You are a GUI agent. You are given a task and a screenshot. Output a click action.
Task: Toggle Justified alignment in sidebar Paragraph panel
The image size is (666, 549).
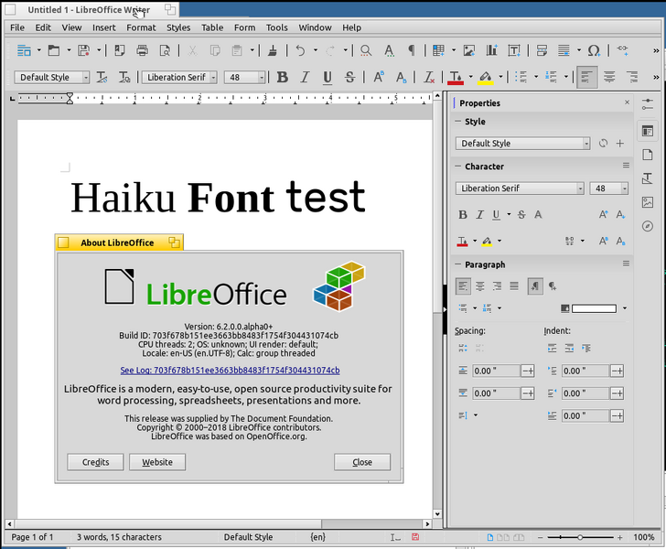[514, 286]
